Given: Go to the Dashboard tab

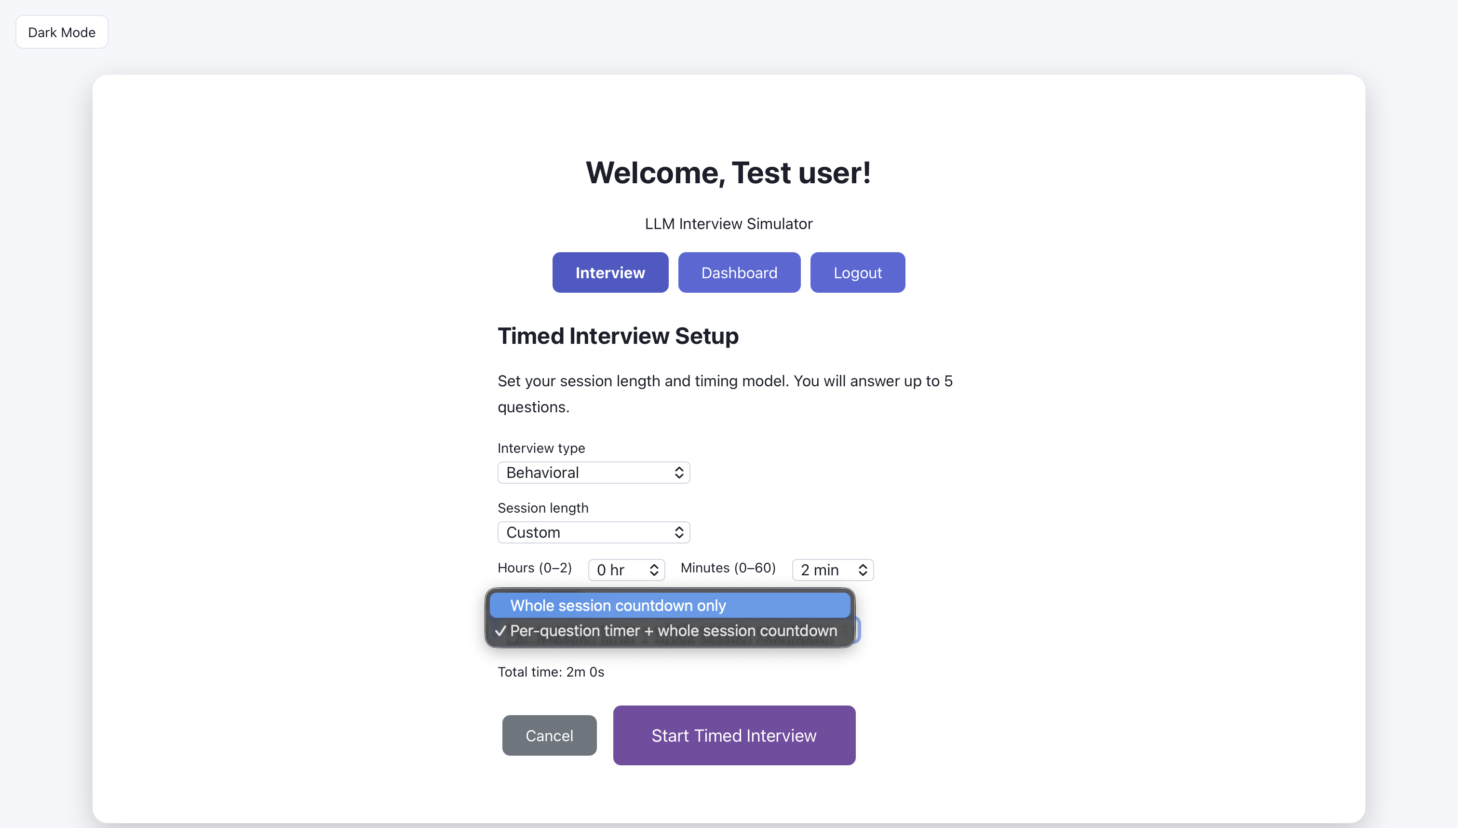Looking at the screenshot, I should click(739, 273).
